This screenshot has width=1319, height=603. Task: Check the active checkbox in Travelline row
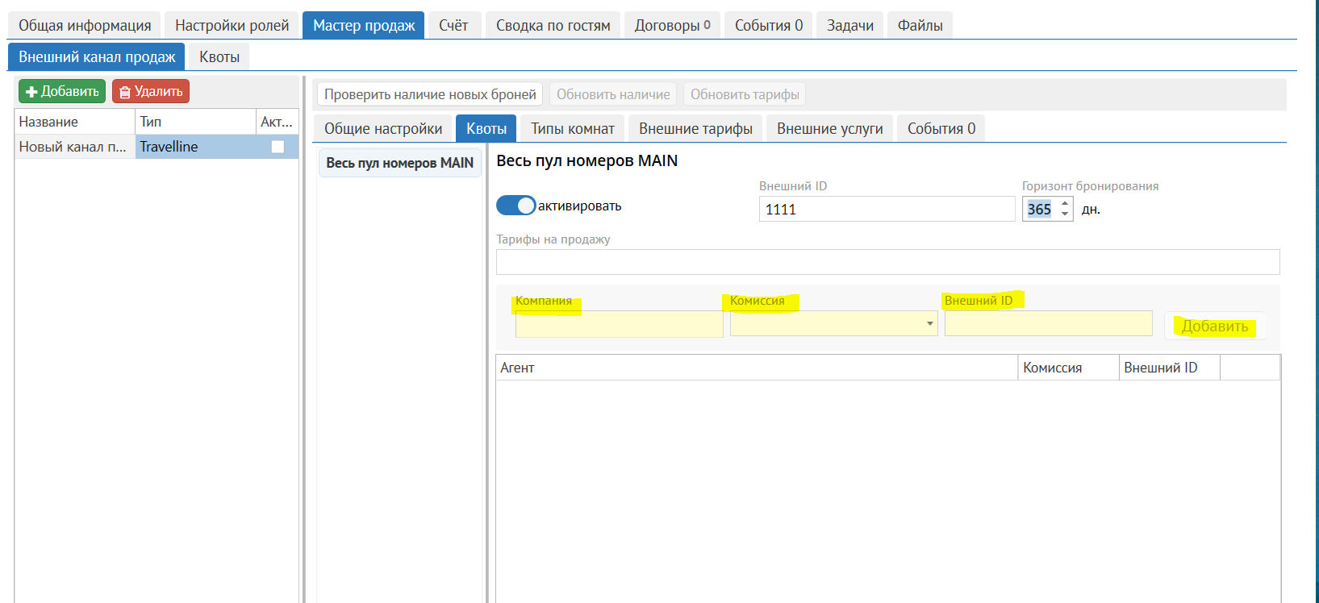pos(278,147)
